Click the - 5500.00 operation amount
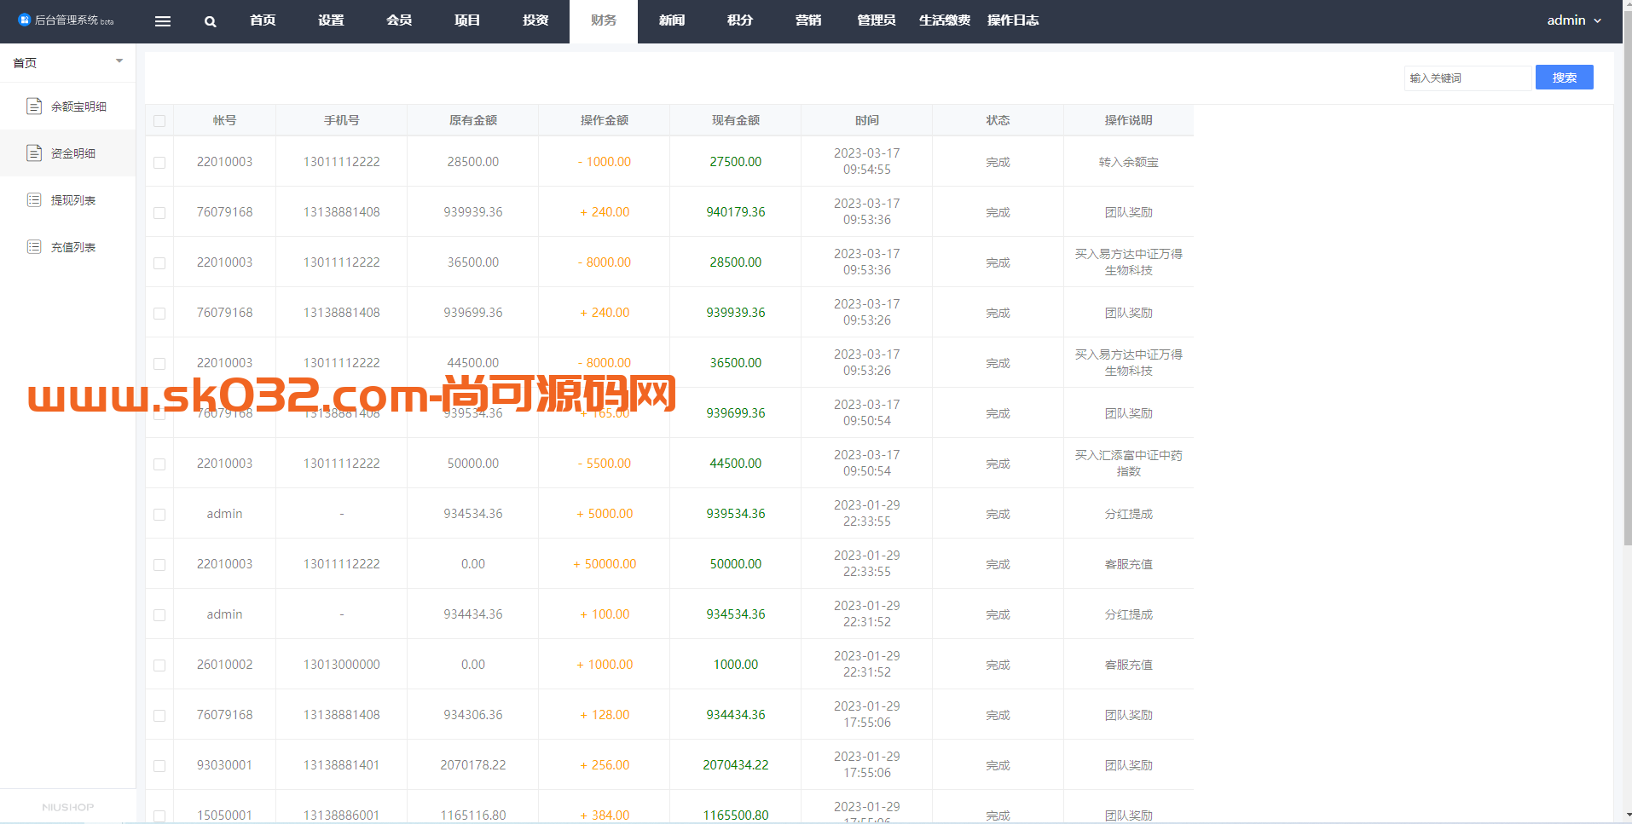1632x824 pixels. pos(605,464)
